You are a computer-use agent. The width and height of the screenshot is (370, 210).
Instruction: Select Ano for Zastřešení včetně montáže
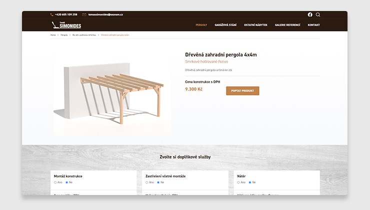pos(147,182)
